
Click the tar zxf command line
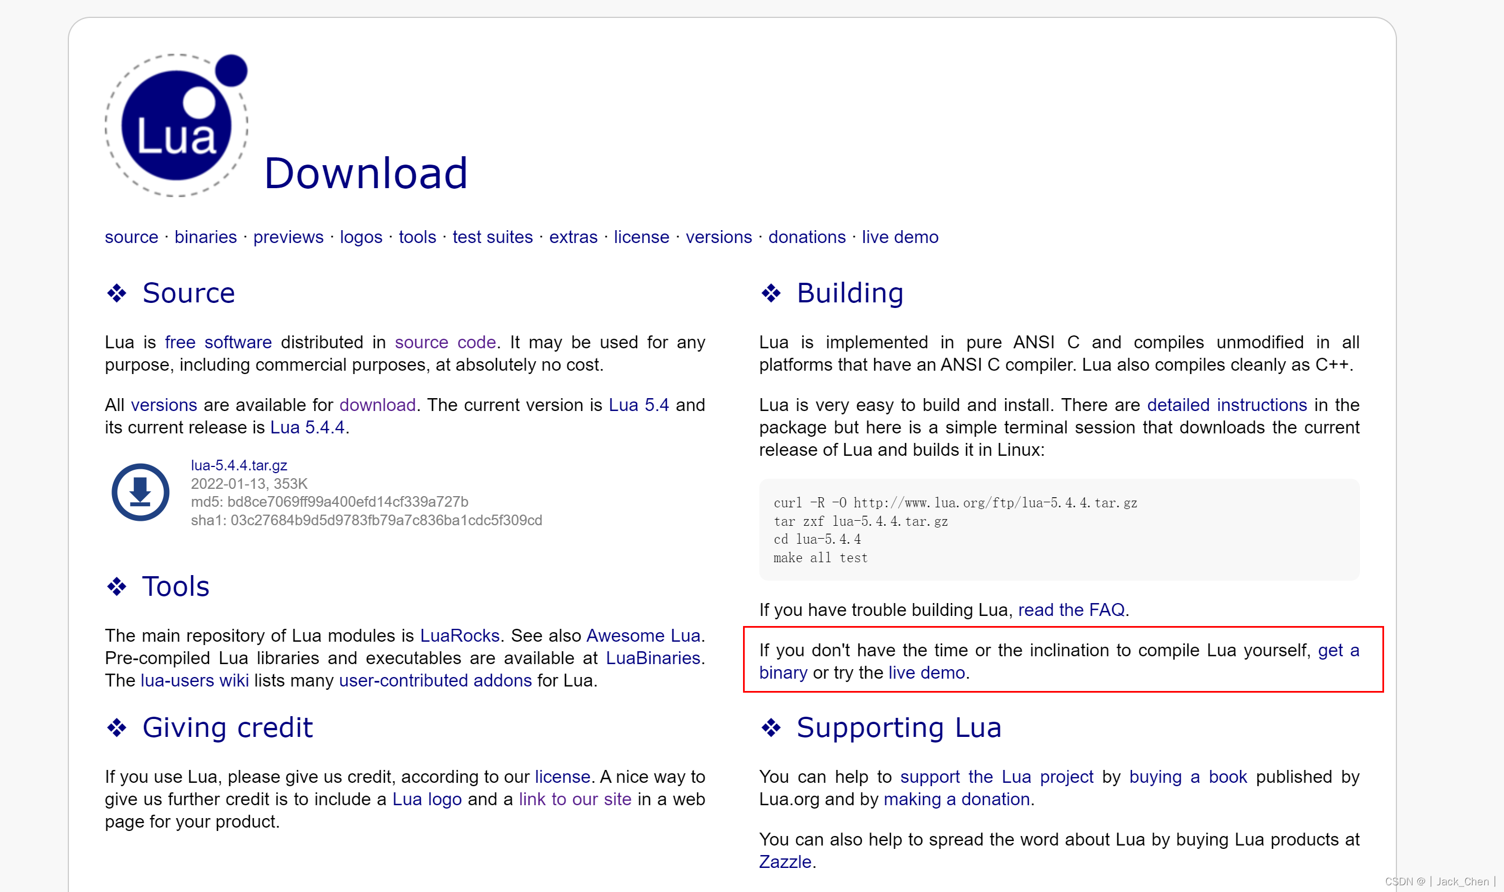861,521
